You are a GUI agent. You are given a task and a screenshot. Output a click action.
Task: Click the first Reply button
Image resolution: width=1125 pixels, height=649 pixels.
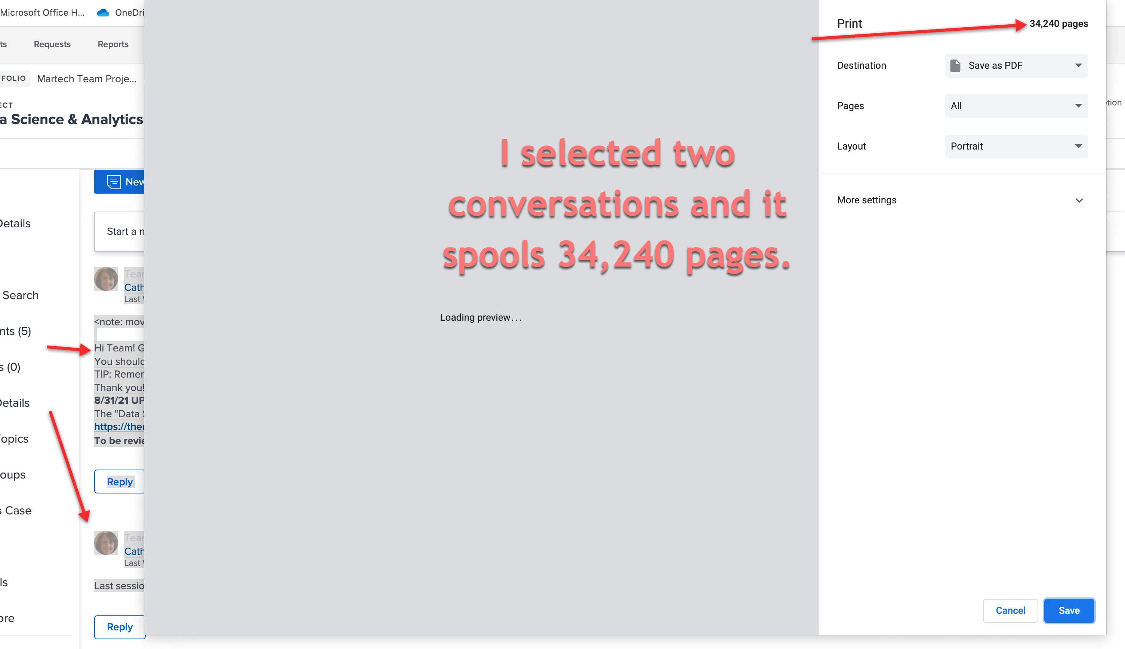119,482
